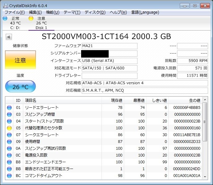Click status orb of row 04 スタート/ストップ回数
The image size is (213, 185).
pyautogui.click(x=9, y=121)
